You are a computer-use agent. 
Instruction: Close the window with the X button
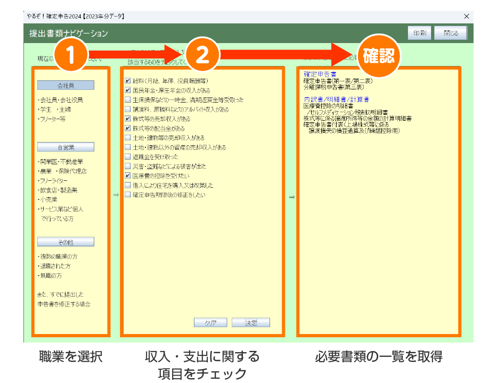(466, 16)
